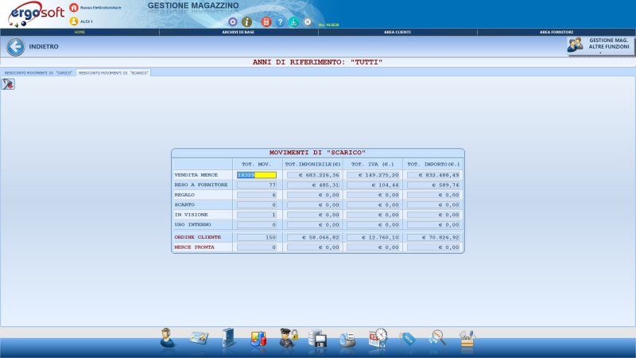Image resolution: width=636 pixels, height=358 pixels.
Task: Click the eraser icon below the tabs
Action: coord(8,84)
